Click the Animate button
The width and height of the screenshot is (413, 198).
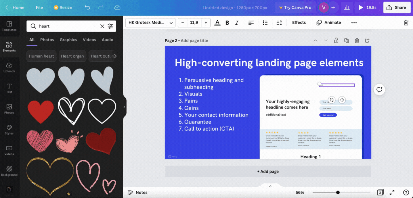[x=329, y=23]
